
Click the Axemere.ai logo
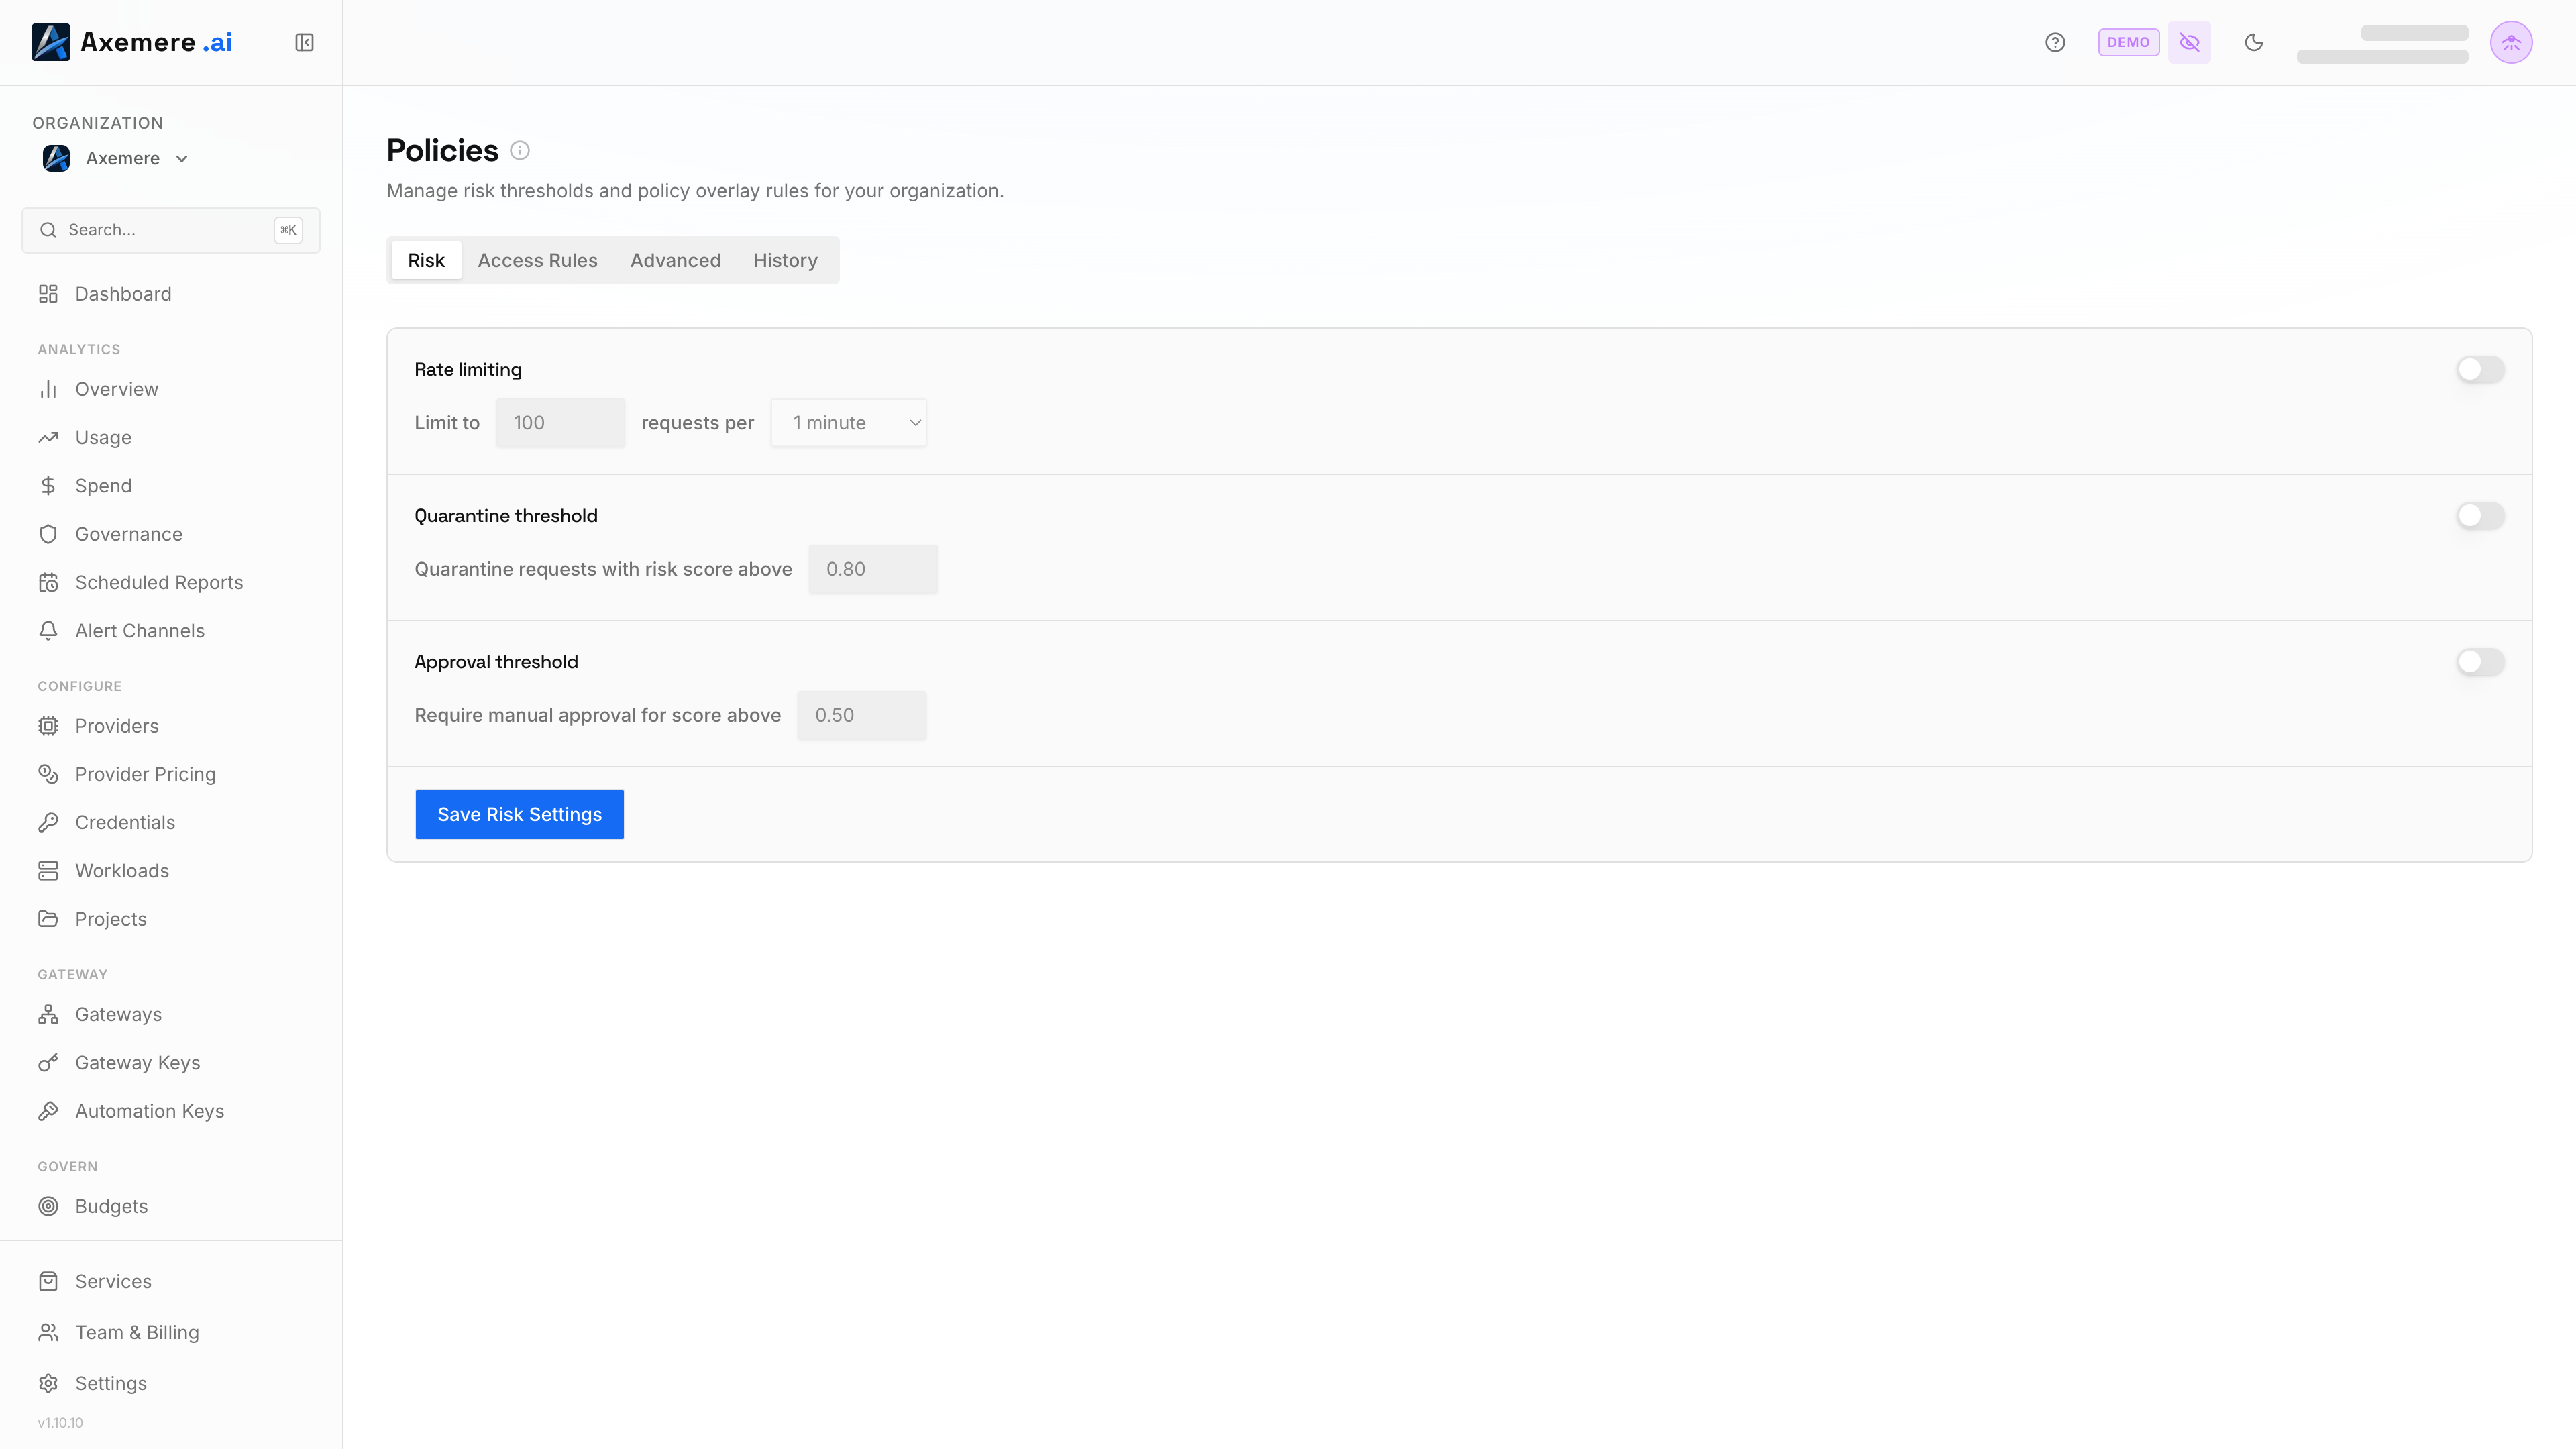(x=132, y=42)
